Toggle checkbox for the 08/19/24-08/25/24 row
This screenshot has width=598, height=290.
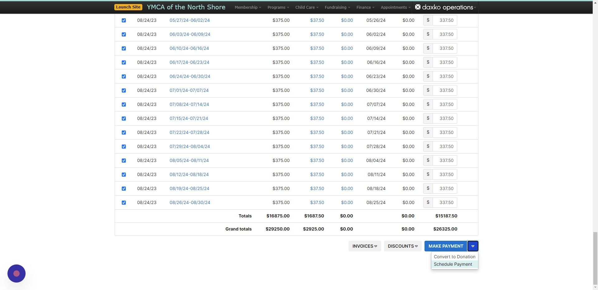[x=124, y=188]
